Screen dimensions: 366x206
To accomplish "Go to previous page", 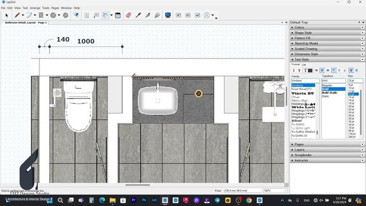I will coord(188,15).
